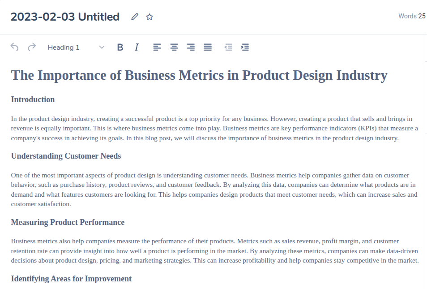Align text to the left
427x289 pixels.
[x=157, y=47]
